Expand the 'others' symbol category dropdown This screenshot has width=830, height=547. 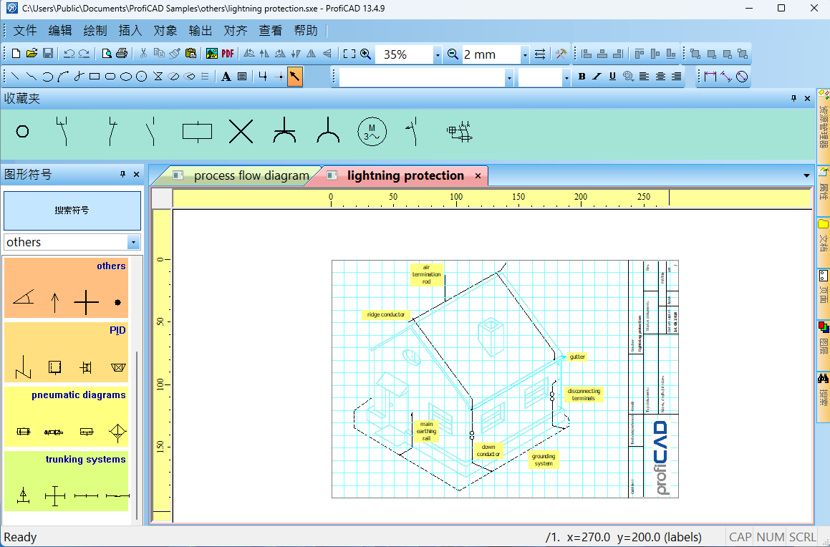coord(133,242)
